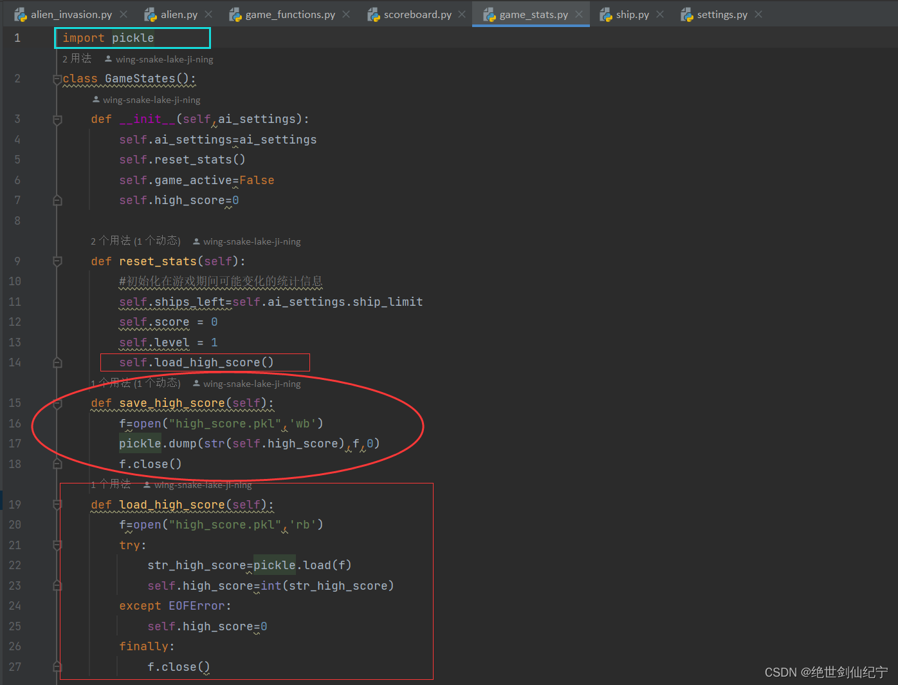Click the Python file icon on ship.py tab
This screenshot has width=898, height=685.
[606, 14]
